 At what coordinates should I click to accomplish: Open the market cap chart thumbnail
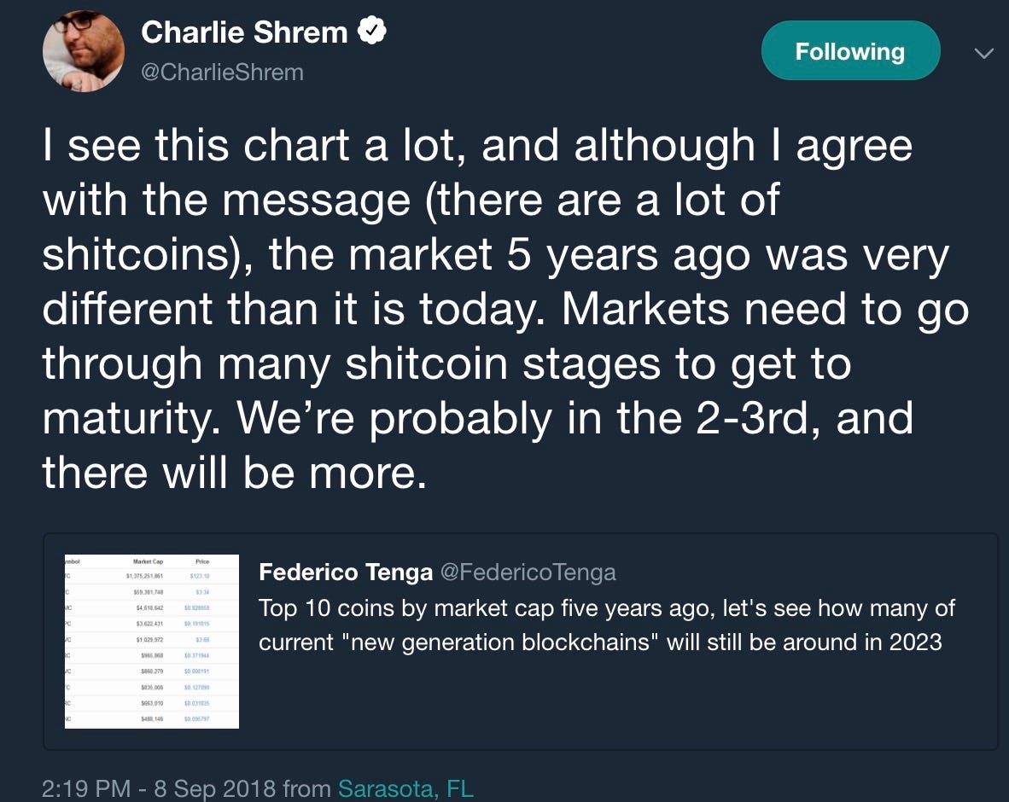[152, 642]
